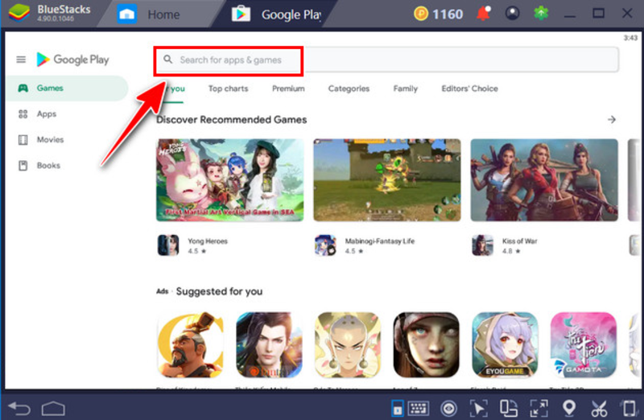644x420 pixels.
Task: Click the Google Play logo
Action: (72, 60)
